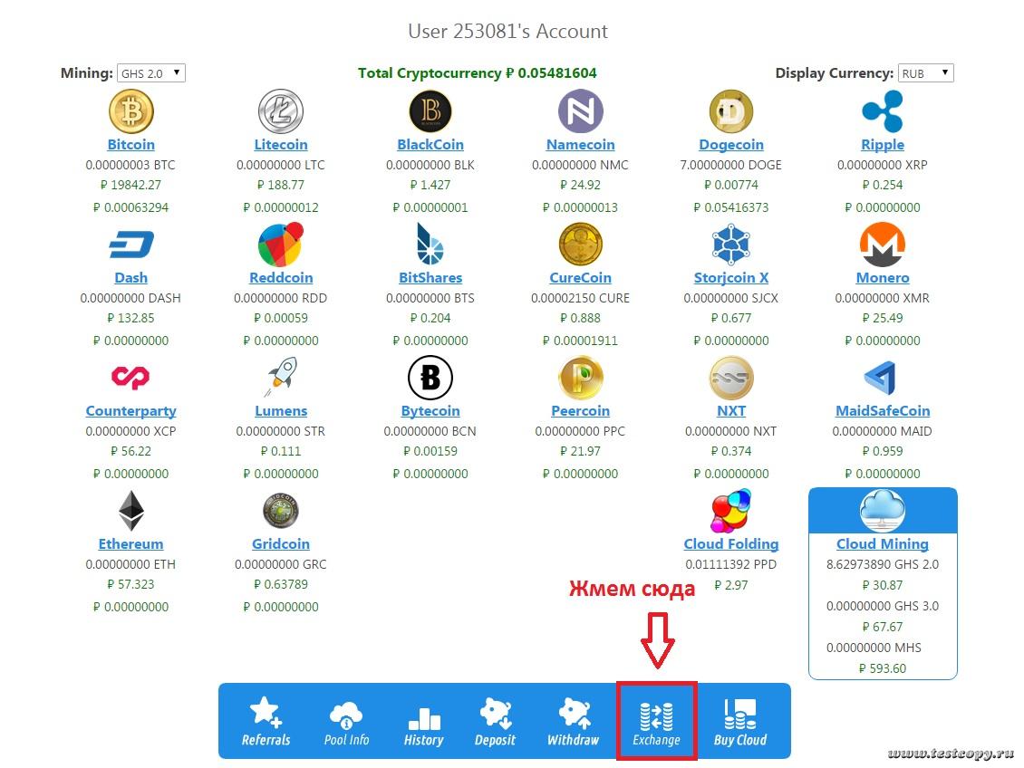Screen dimensions: 1024x768
Task: Go to Withdraw in bottom toolbar
Action: point(573,722)
